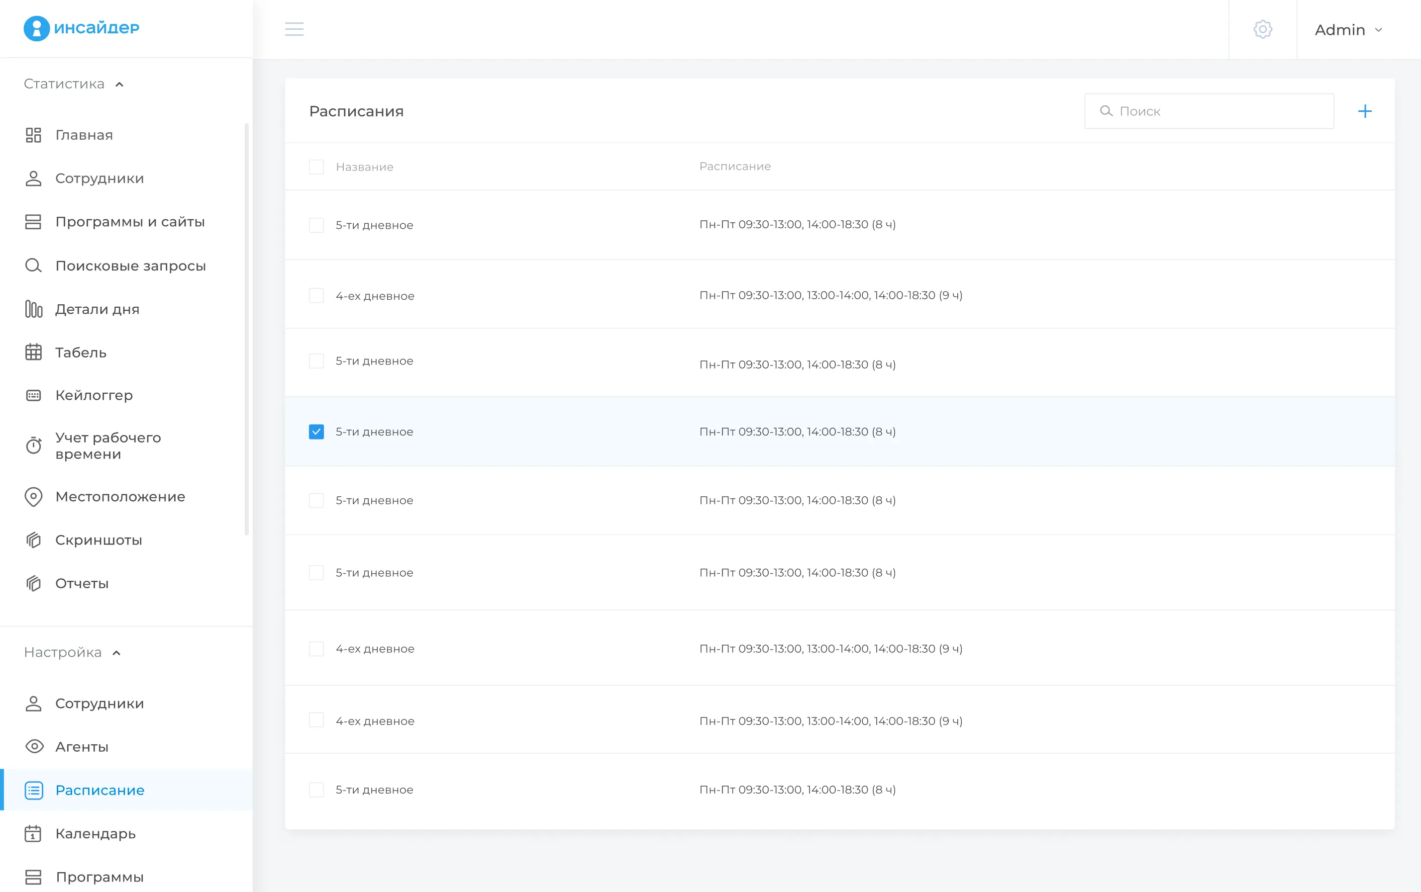Click the Agents eye icon

[x=34, y=746]
